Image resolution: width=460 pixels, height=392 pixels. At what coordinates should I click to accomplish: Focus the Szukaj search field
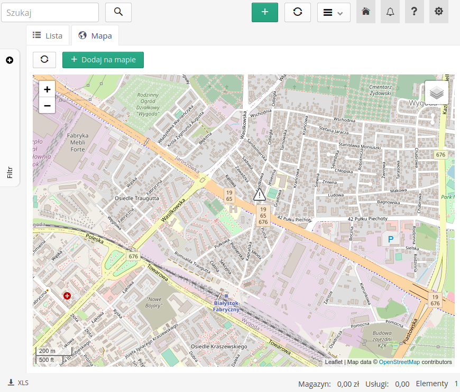pos(50,12)
